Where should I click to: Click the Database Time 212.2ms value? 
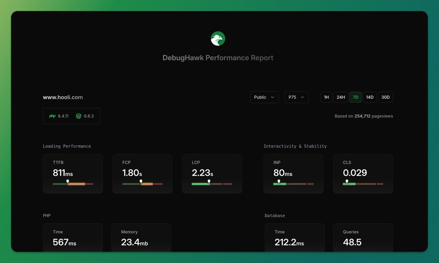[x=289, y=242]
